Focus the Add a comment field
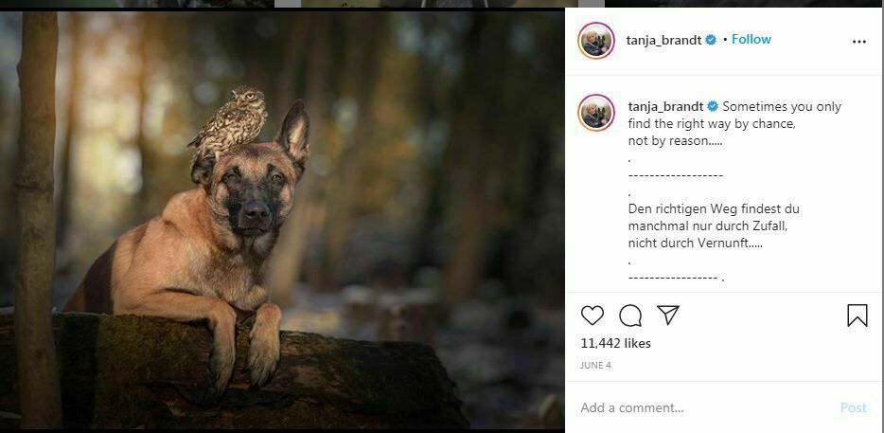 pyautogui.click(x=700, y=407)
